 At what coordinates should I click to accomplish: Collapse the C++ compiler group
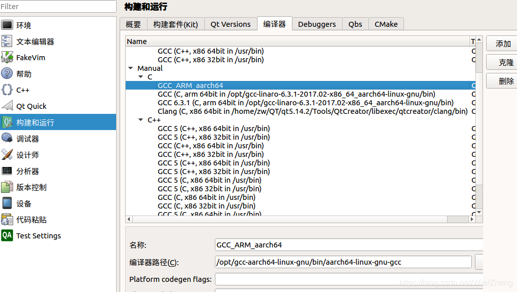pos(140,119)
